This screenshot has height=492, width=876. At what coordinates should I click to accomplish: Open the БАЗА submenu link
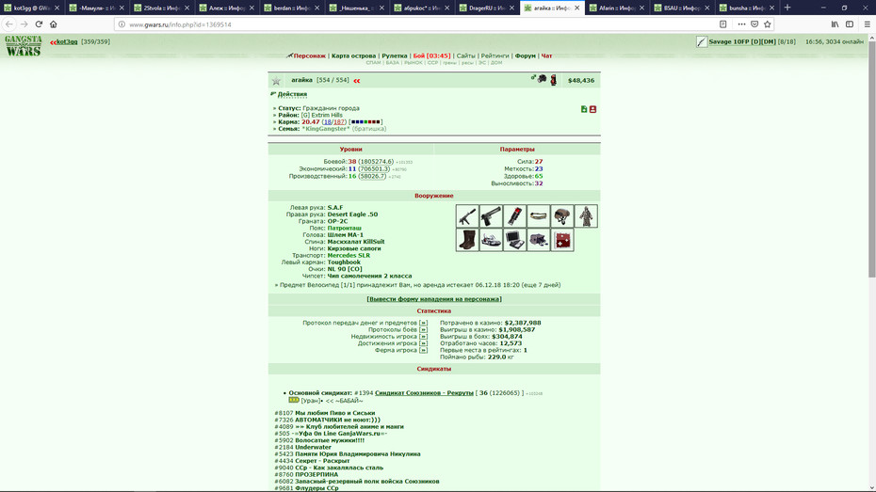[392, 63]
